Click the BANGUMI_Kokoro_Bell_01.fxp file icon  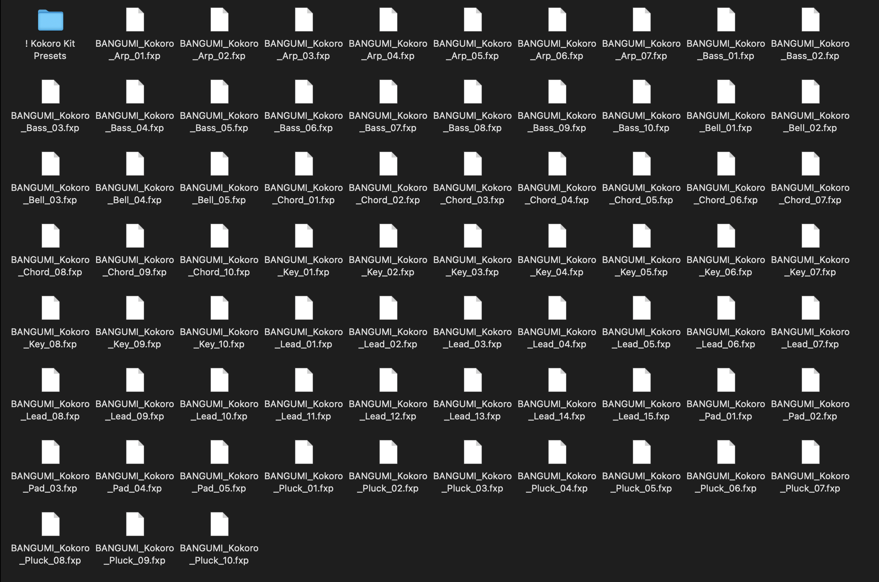[726, 92]
